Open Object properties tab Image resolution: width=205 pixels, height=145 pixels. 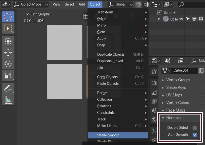(154, 131)
